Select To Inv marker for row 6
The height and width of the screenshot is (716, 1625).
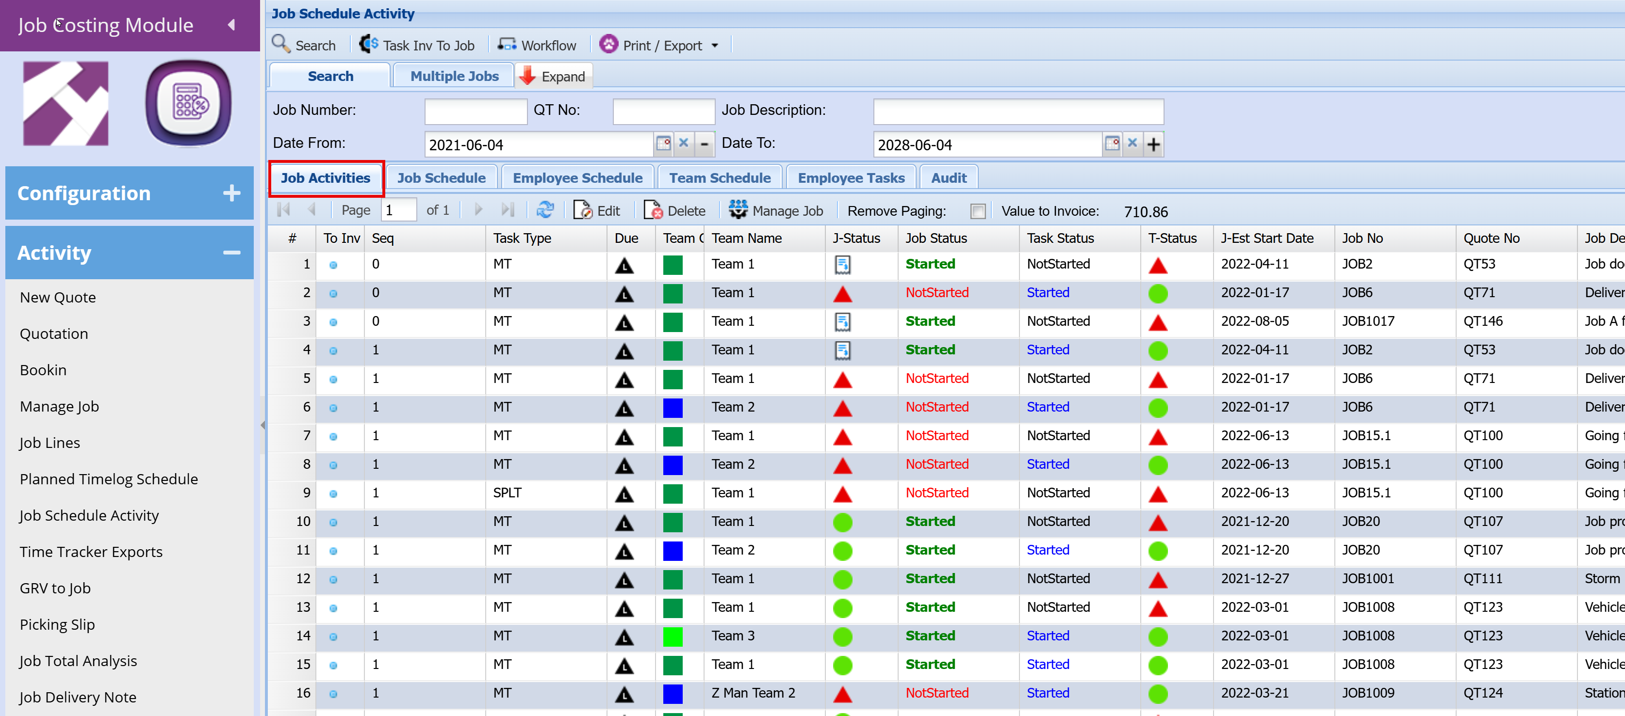pyautogui.click(x=333, y=408)
